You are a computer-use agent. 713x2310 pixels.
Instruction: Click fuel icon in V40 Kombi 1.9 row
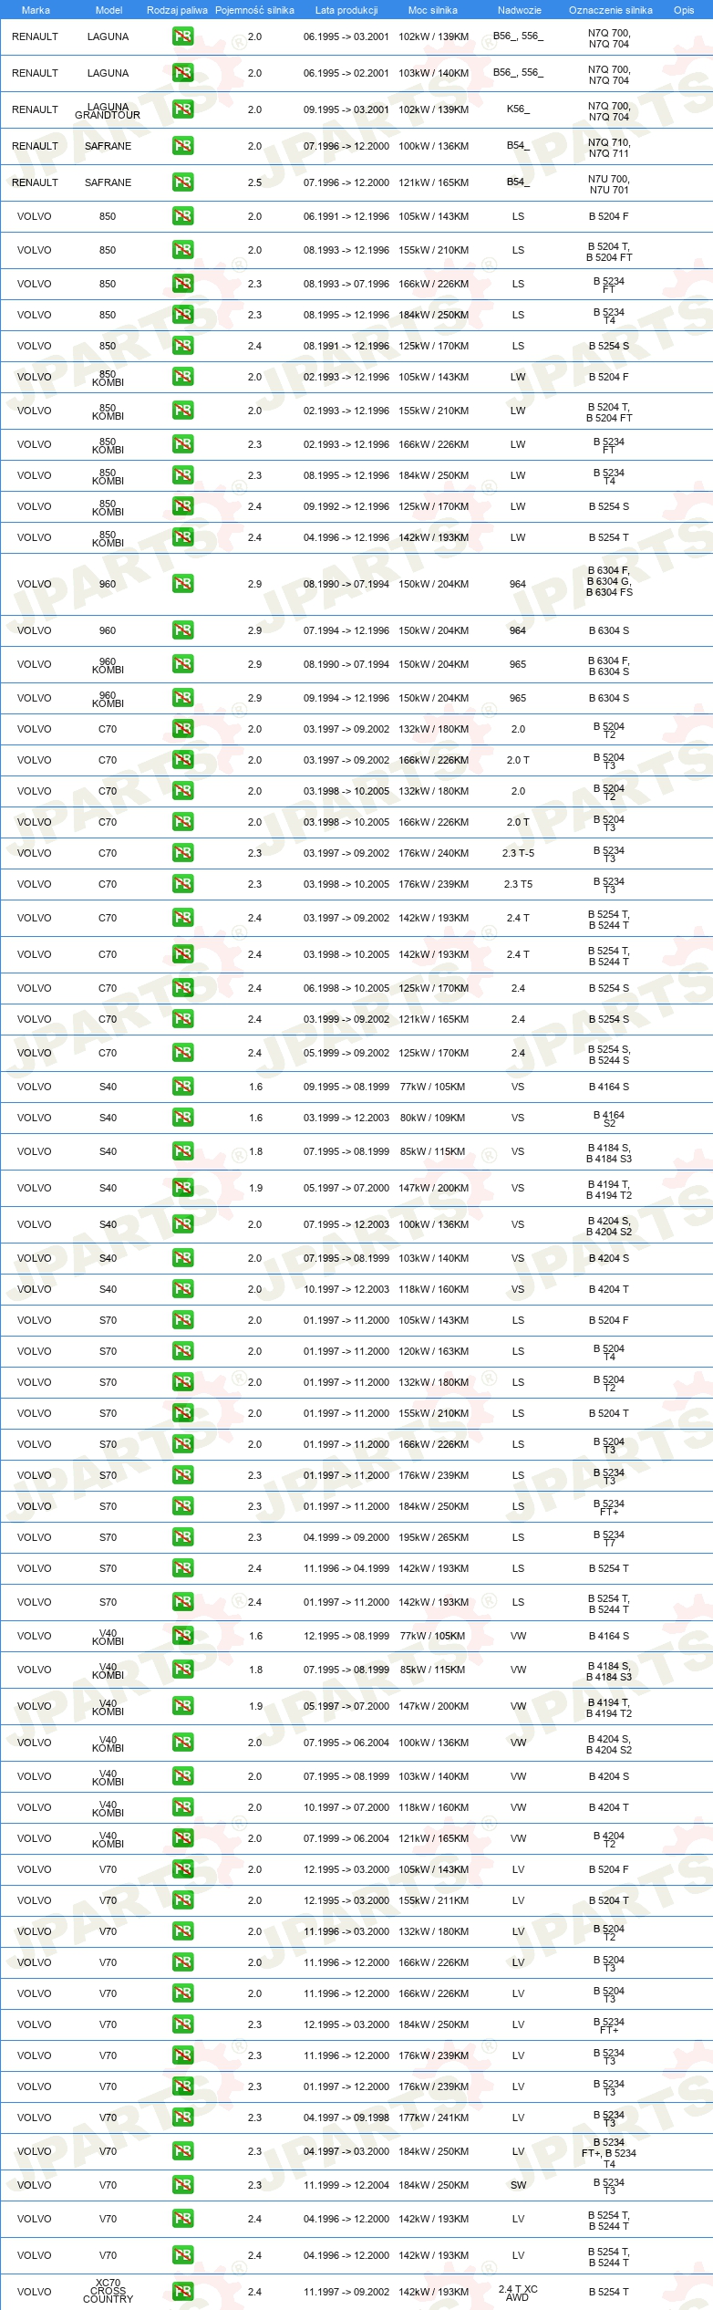[182, 1706]
